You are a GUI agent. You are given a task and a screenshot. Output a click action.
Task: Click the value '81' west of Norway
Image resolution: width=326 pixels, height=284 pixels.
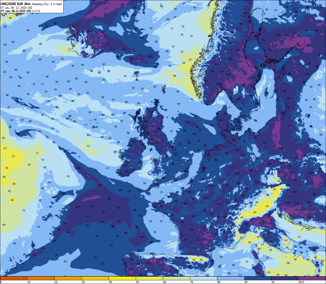point(173,46)
